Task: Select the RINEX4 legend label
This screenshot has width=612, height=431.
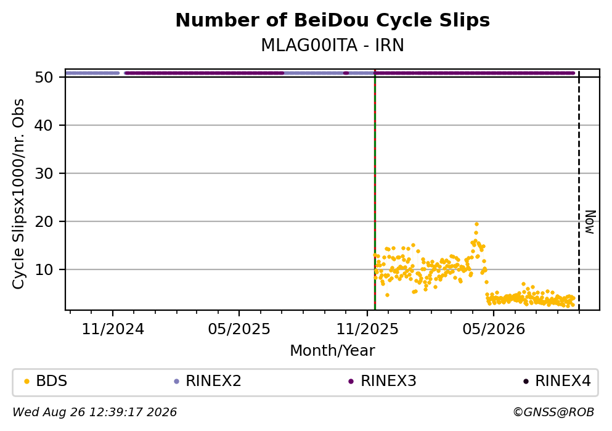Action: tap(563, 381)
